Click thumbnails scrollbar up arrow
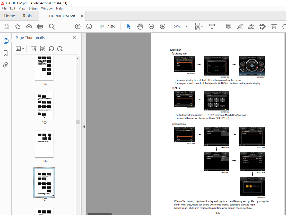 pyautogui.click(x=77, y=59)
